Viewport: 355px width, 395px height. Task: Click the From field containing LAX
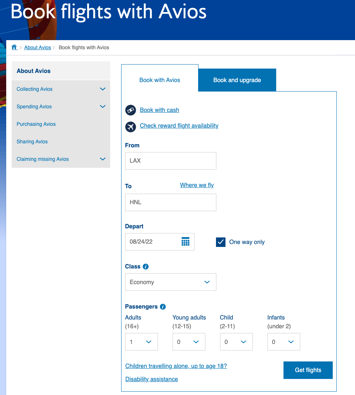click(x=171, y=161)
